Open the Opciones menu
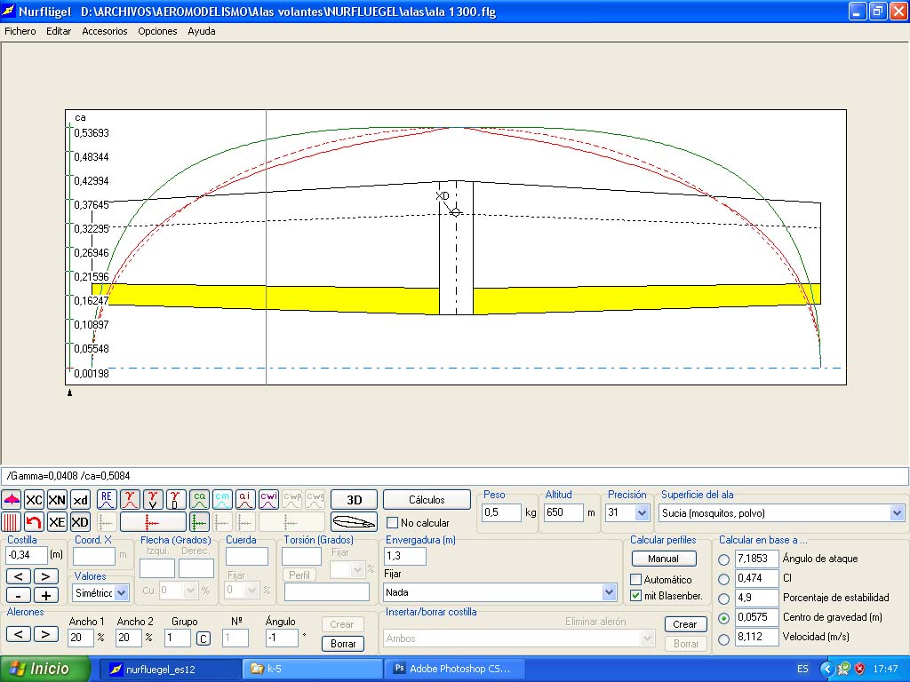910x682 pixels. point(157,31)
